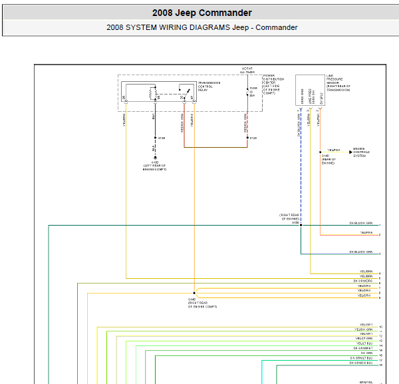Click the 'Engine Controls System' reference label
This screenshot has height=384, width=399.
[361, 152]
